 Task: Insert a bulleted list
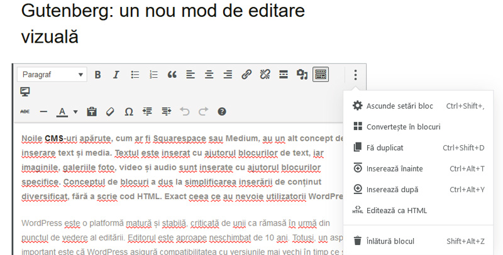tap(135, 75)
